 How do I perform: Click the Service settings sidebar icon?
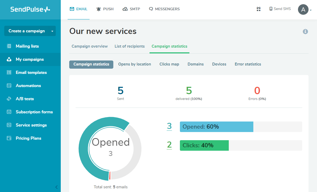point(9,125)
